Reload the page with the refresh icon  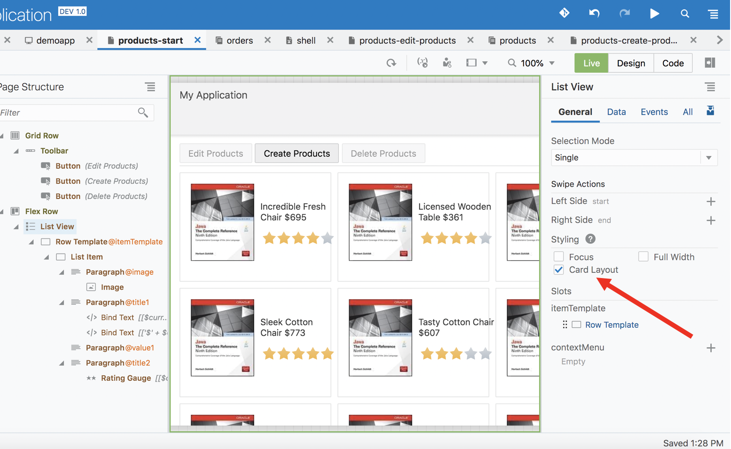pyautogui.click(x=391, y=63)
